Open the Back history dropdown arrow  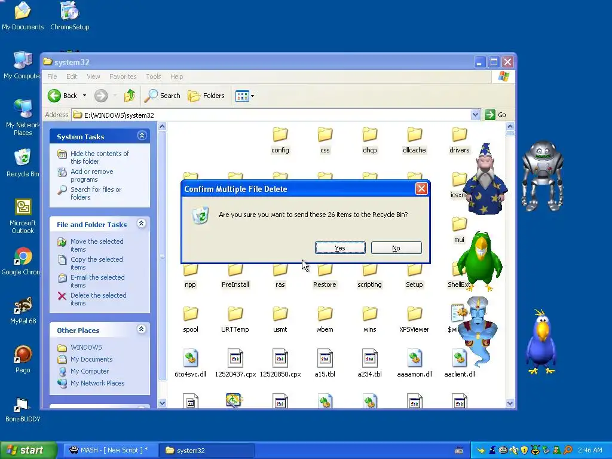tap(84, 96)
